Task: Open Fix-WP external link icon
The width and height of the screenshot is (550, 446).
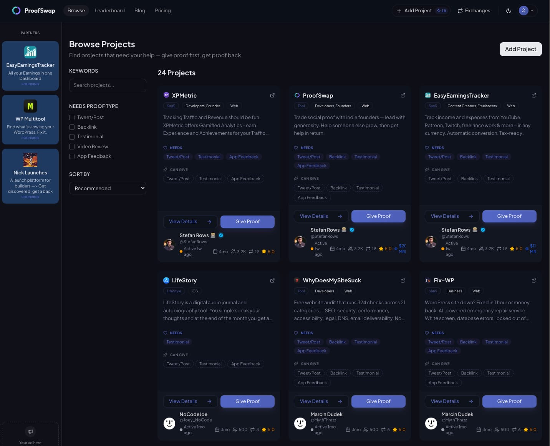Action: (534, 280)
